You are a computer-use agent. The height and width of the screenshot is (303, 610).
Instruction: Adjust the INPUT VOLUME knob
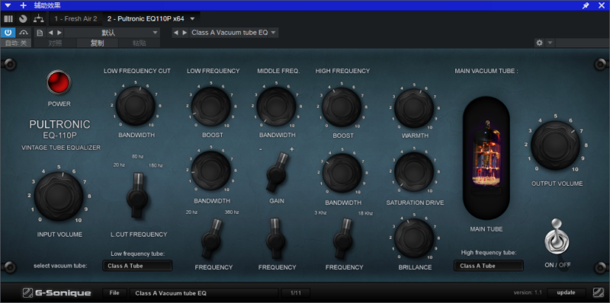(x=59, y=196)
